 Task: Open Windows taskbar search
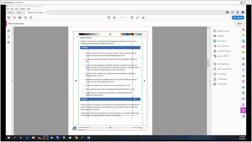pos(15,138)
